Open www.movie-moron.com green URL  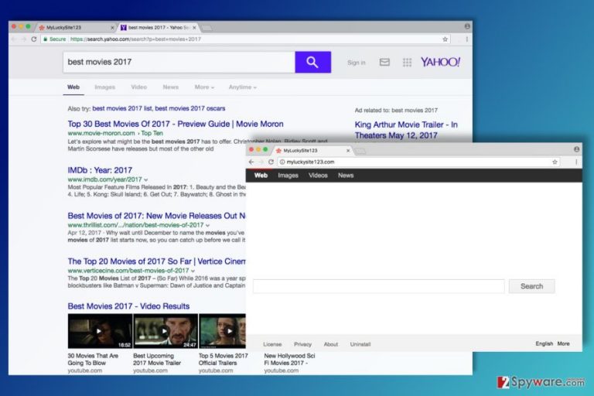coord(101,133)
